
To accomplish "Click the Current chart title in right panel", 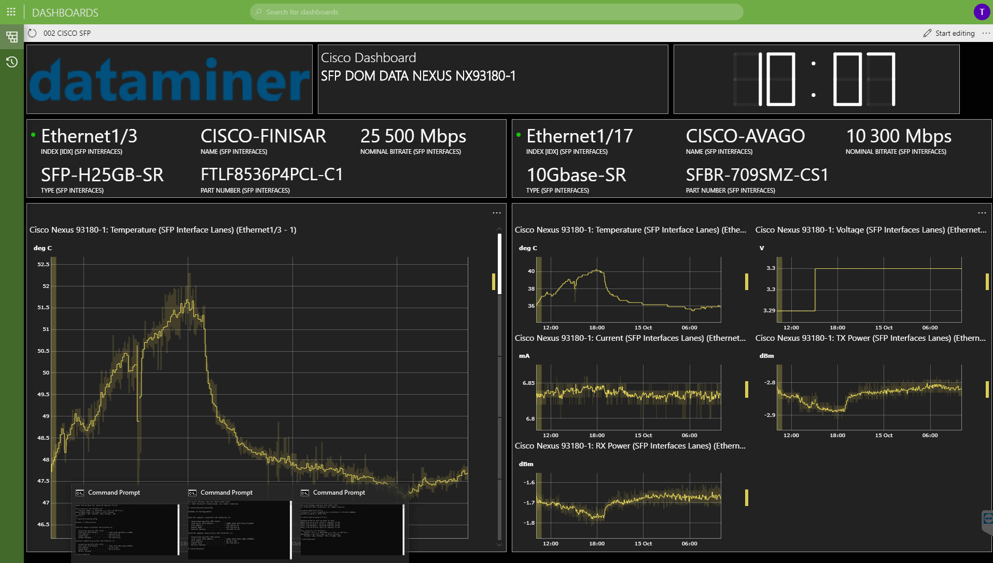I will pyautogui.click(x=630, y=338).
